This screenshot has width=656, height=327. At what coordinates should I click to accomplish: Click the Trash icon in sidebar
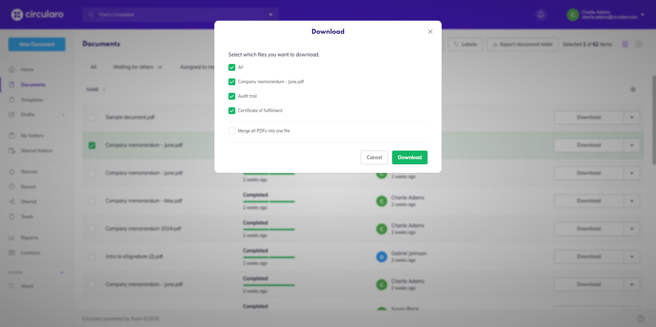(x=12, y=217)
